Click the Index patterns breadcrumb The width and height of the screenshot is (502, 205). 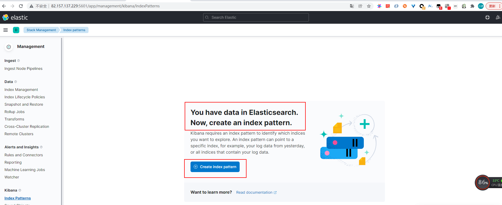point(74,30)
